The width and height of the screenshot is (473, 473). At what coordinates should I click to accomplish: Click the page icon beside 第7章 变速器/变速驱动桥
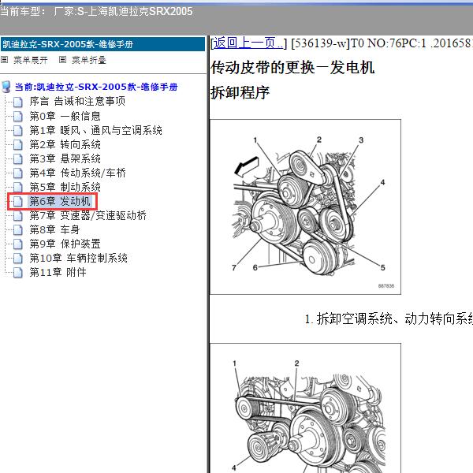pyautogui.click(x=18, y=216)
